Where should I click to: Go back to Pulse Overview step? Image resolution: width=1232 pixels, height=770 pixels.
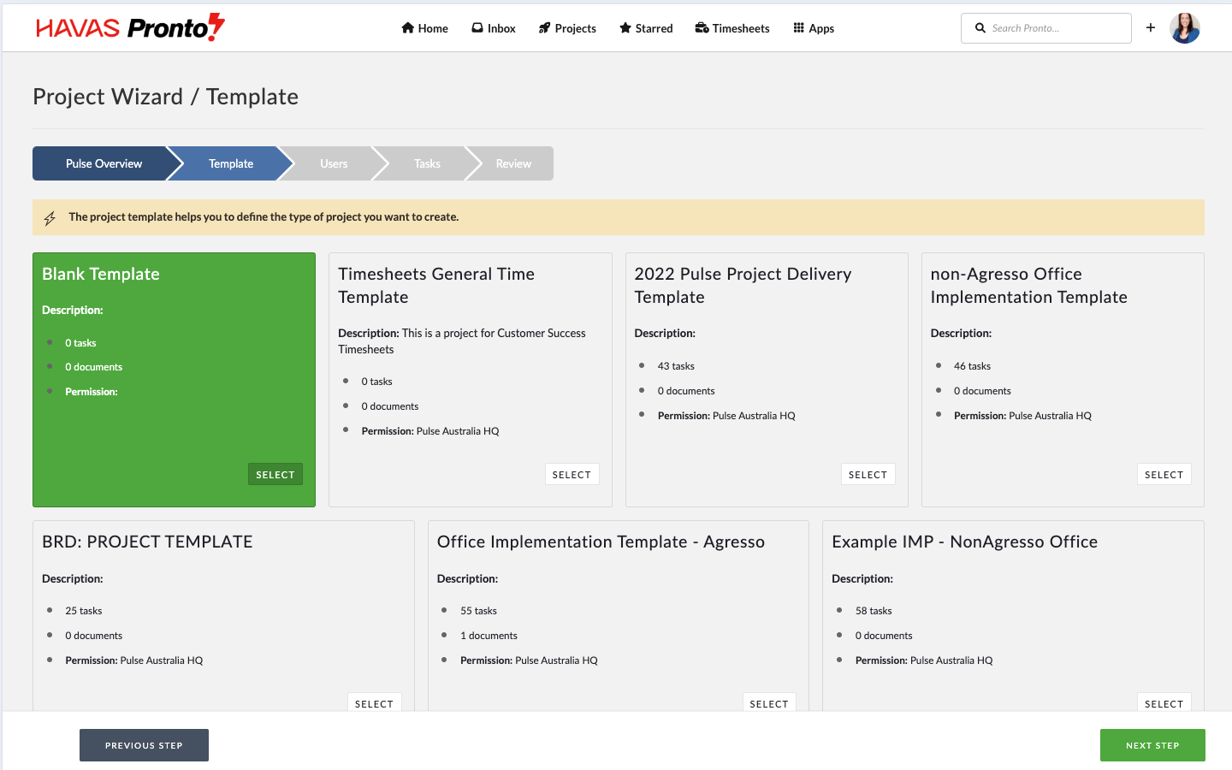point(104,163)
